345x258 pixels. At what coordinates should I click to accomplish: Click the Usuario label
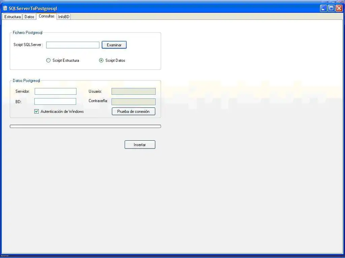(x=95, y=91)
